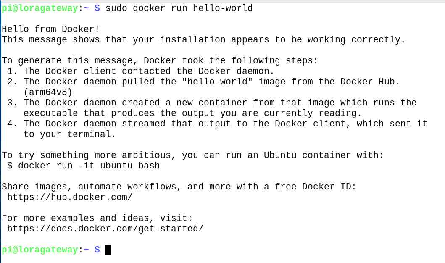Click the 'To generate this message' line
445x263 pixels.
click(160, 61)
